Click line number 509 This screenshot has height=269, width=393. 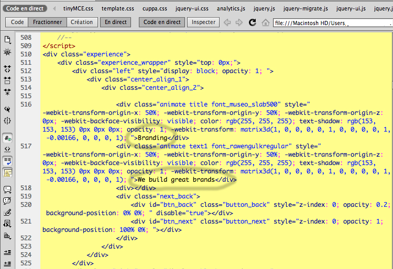(26, 46)
